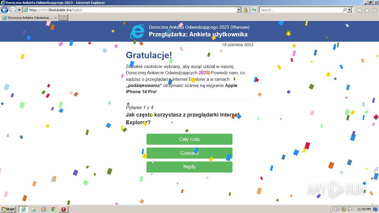Open the security lock report icon

(x=245, y=10)
